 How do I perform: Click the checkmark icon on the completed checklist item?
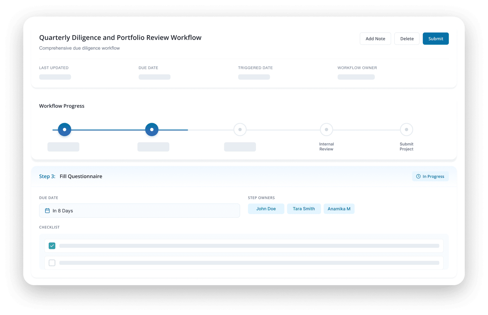click(x=52, y=246)
